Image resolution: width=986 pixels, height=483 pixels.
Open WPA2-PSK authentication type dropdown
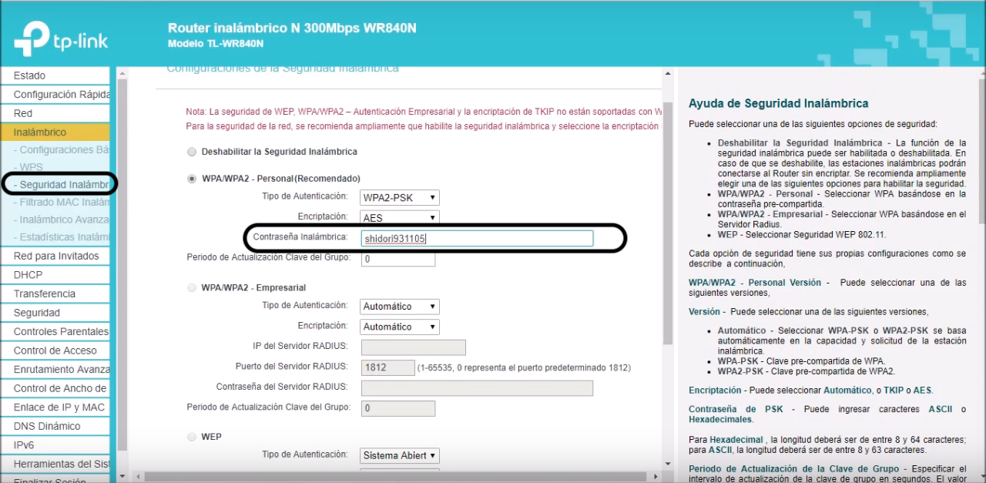point(400,198)
